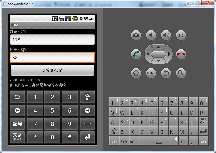Viewport: 216px width, 153px height.
Task: Tap the enter key on soft keypad
Action: click(x=88, y=137)
